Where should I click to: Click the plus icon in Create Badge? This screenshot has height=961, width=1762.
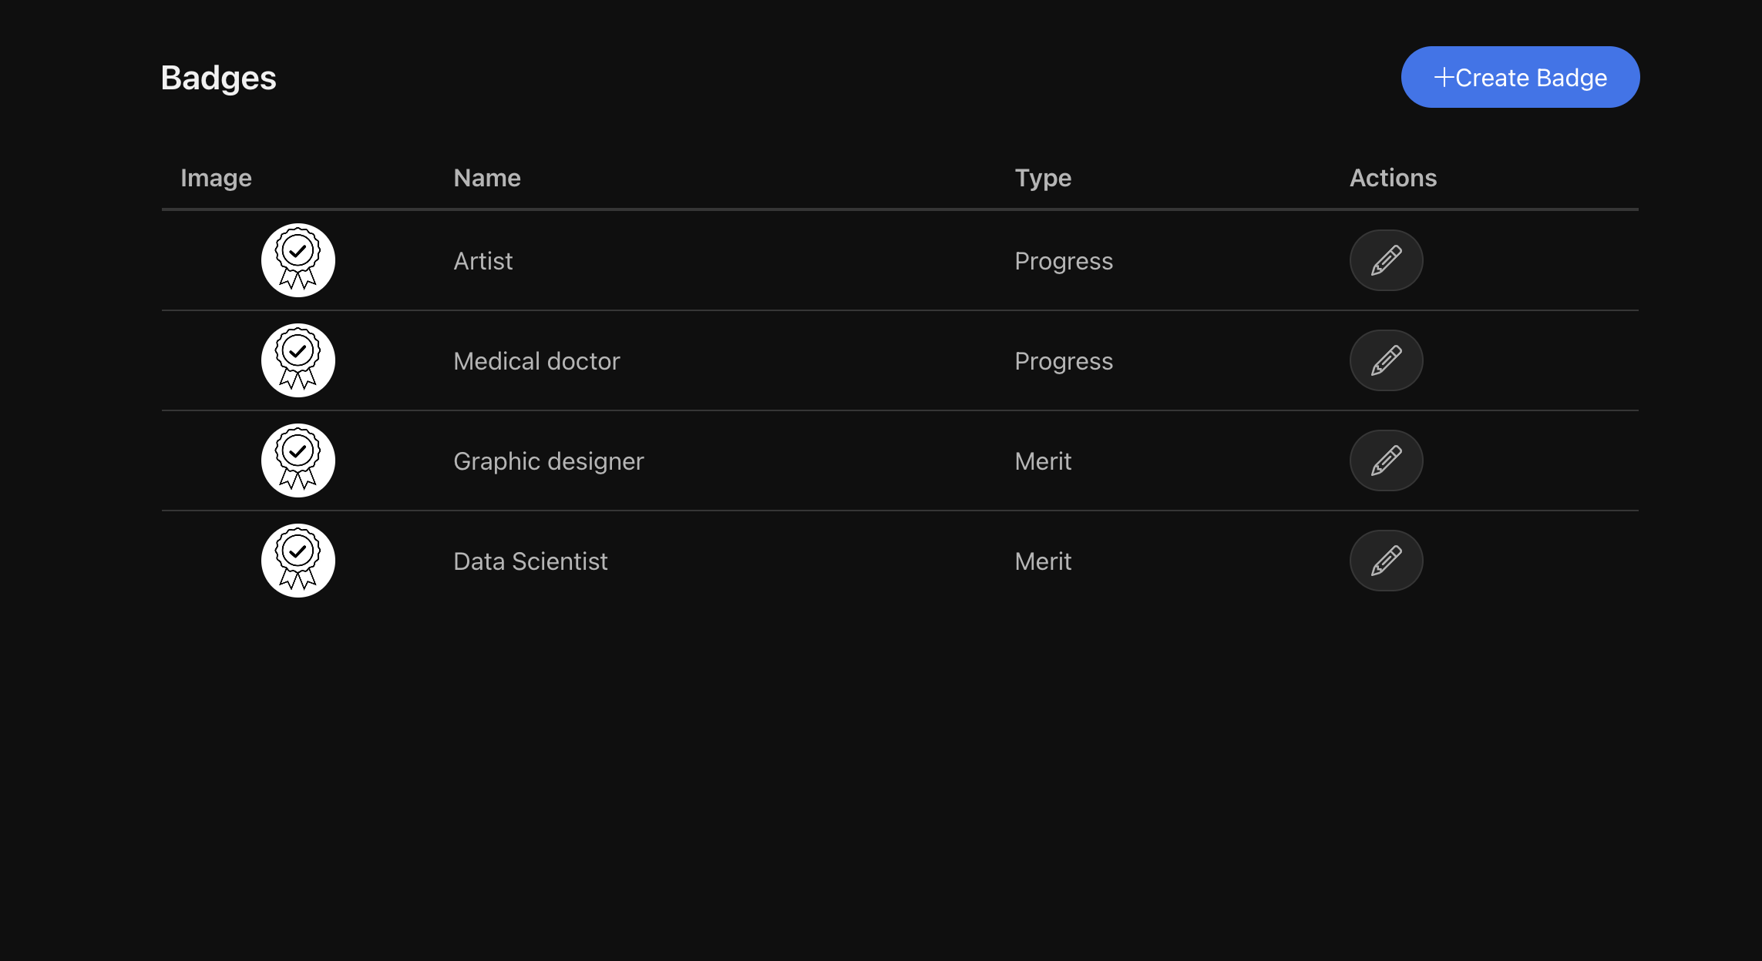[1443, 77]
